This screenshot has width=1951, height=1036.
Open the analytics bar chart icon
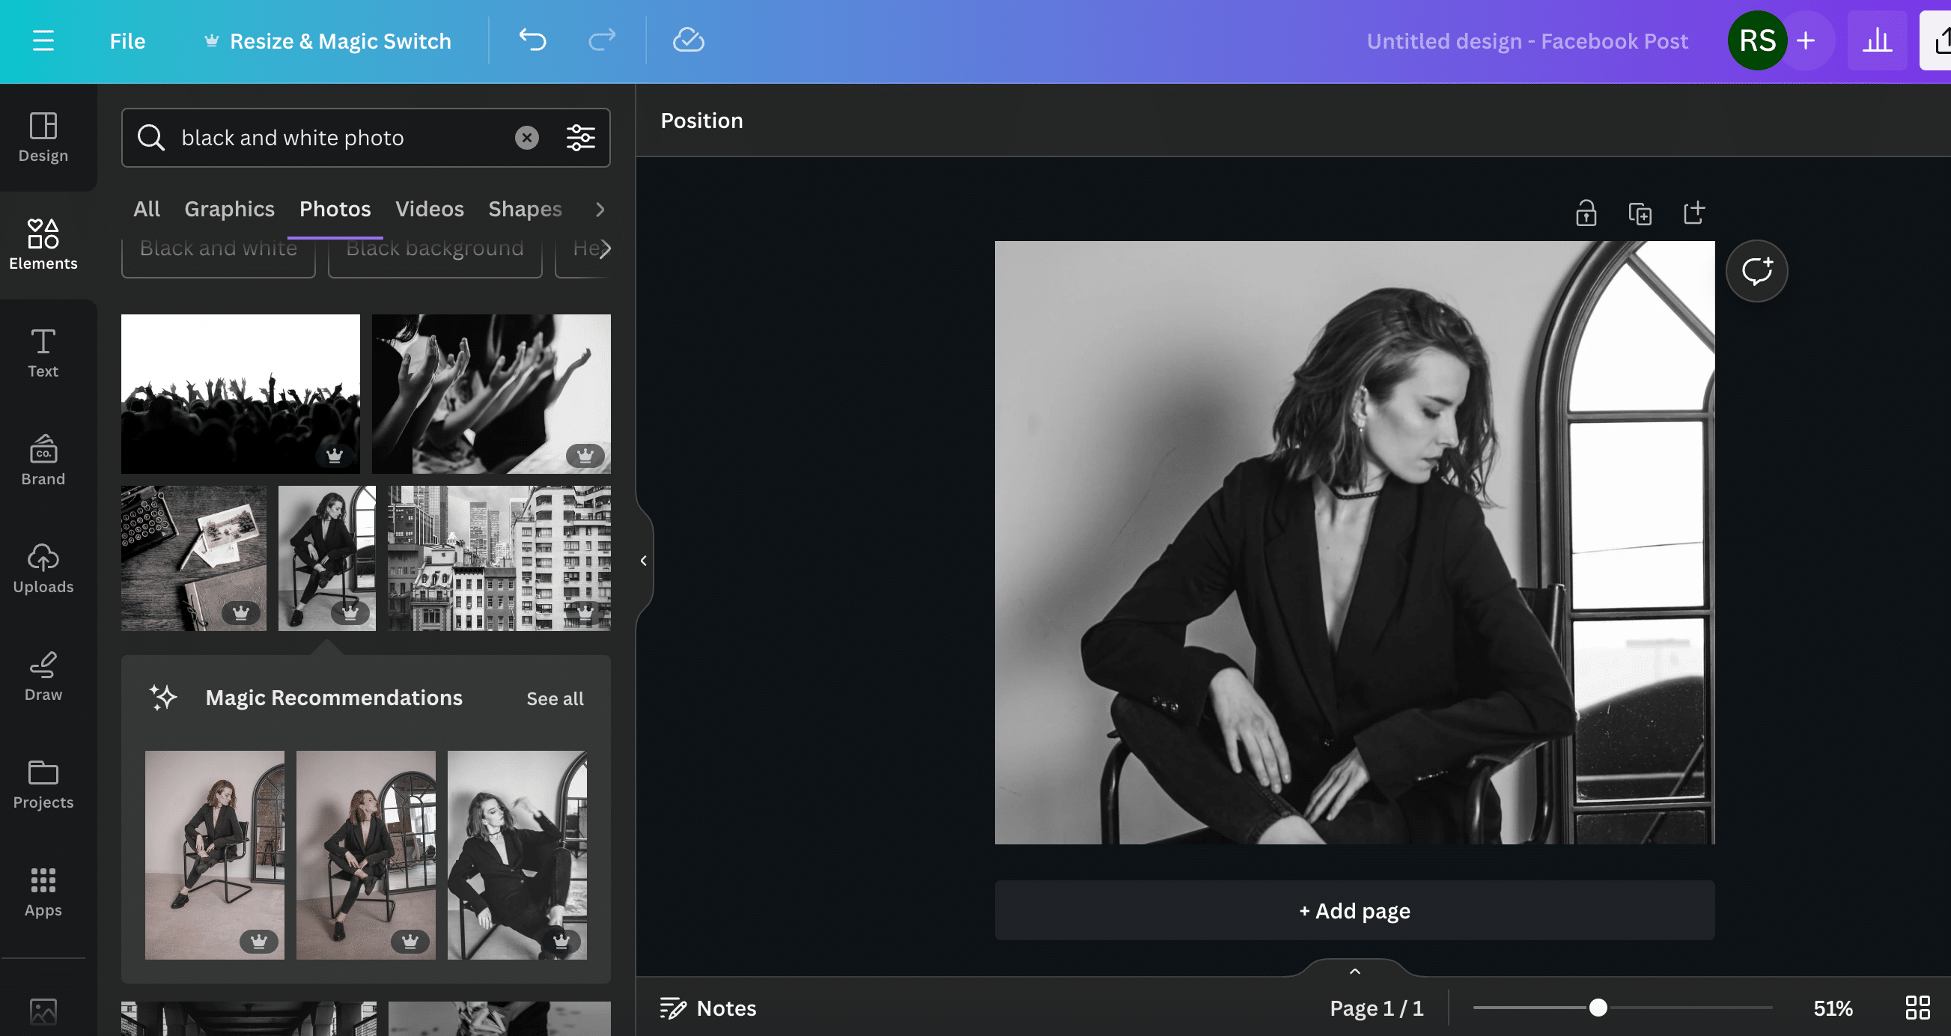(x=1878, y=41)
